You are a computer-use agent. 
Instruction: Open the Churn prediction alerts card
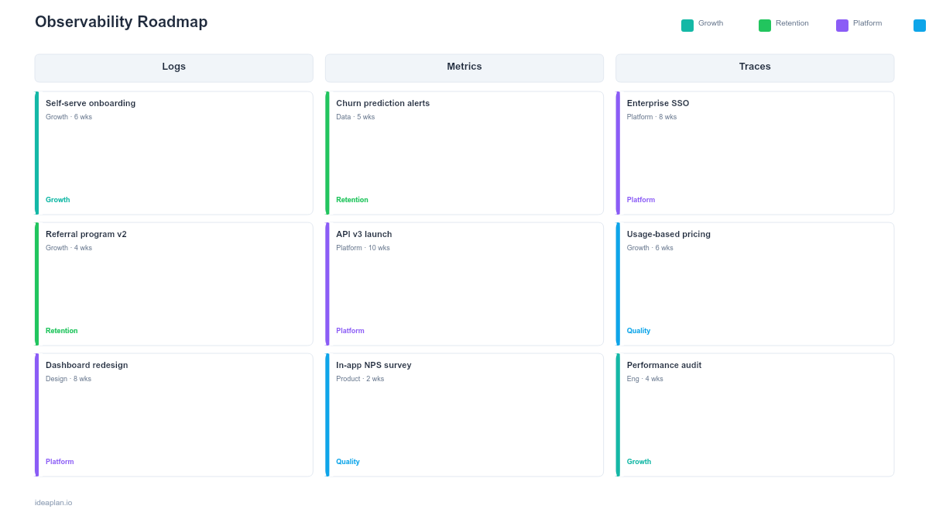tap(464, 151)
